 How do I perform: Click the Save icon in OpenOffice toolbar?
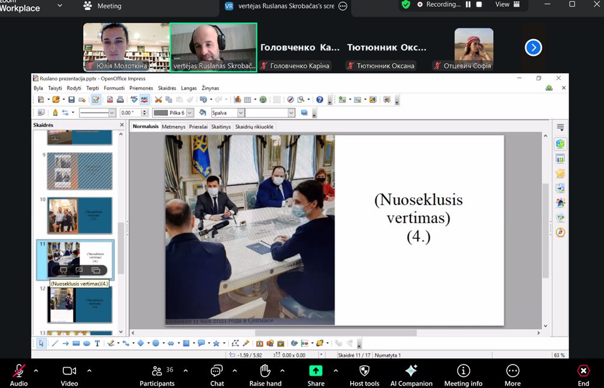(72, 99)
